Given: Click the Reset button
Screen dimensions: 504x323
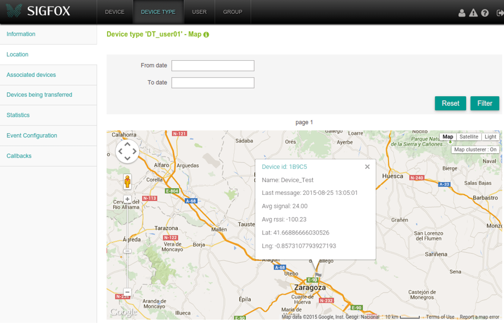Looking at the screenshot, I should click(450, 104).
